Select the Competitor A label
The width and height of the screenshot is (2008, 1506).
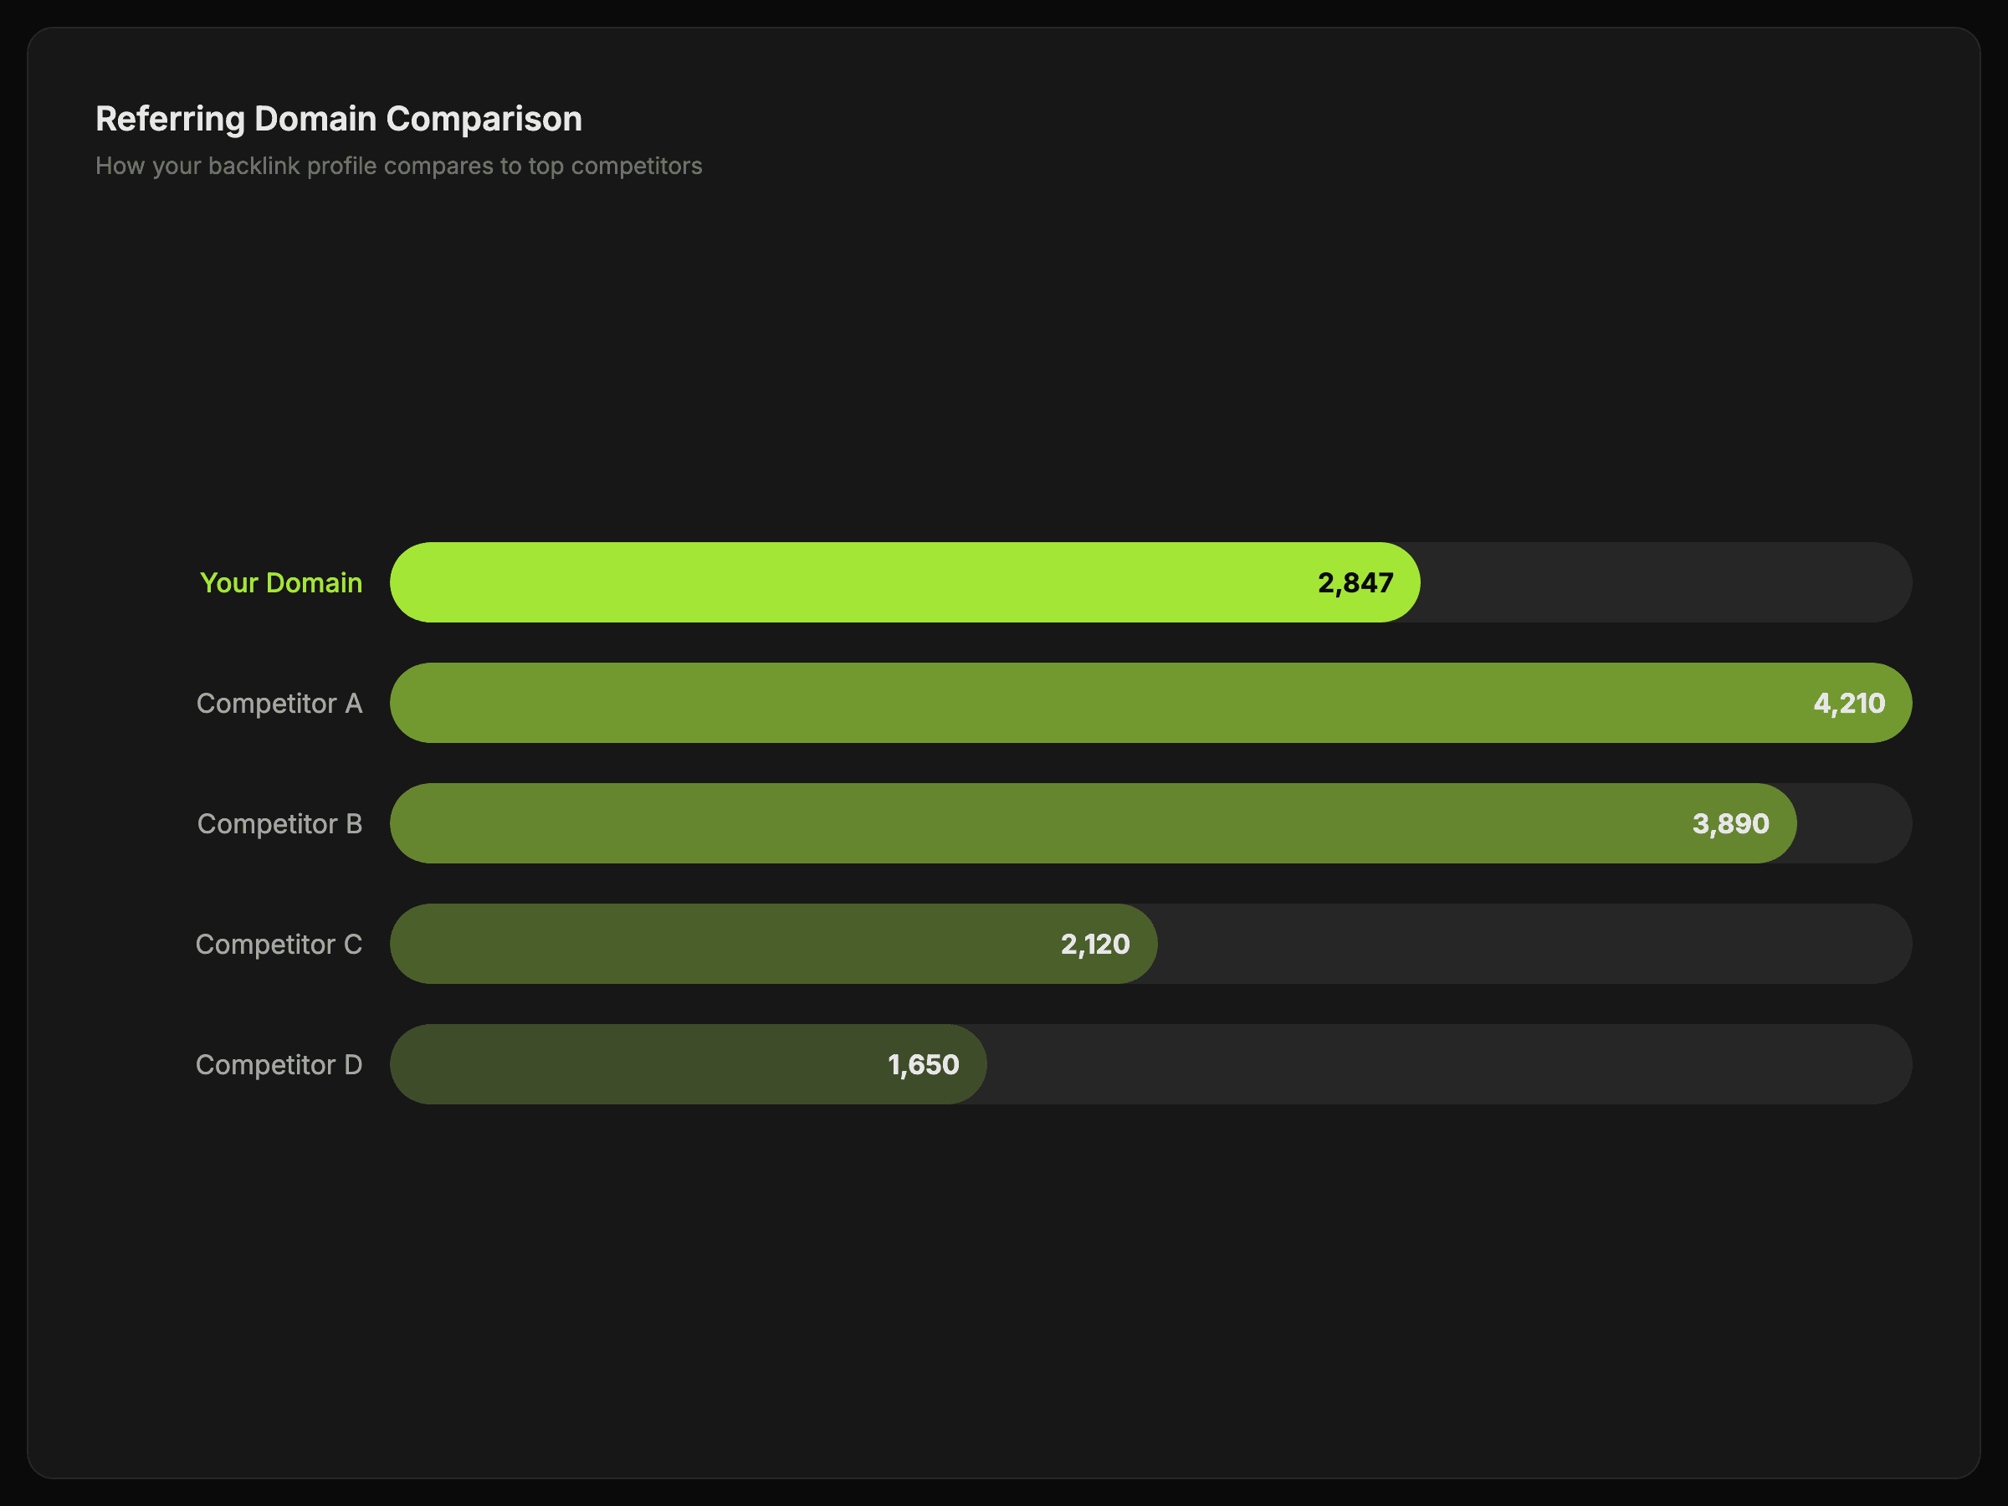pyautogui.click(x=279, y=704)
